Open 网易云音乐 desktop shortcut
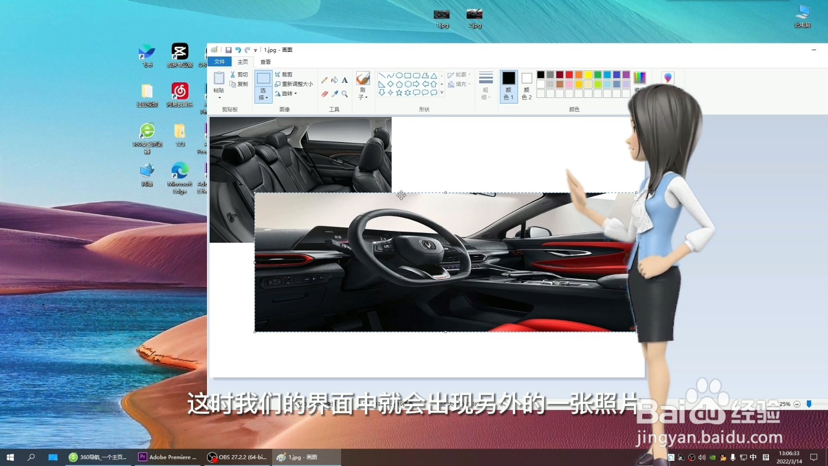828x466 pixels. (x=180, y=95)
